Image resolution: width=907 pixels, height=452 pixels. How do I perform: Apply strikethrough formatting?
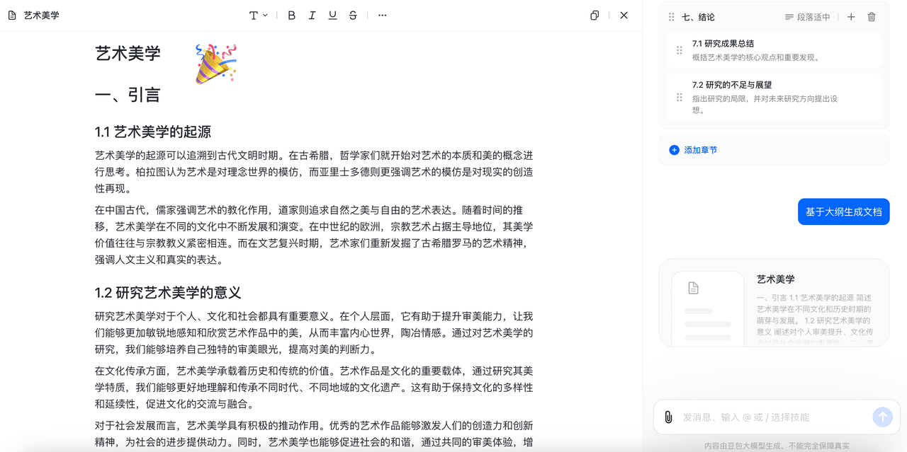point(353,16)
